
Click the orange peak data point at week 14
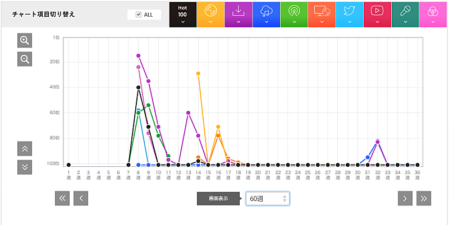point(198,73)
